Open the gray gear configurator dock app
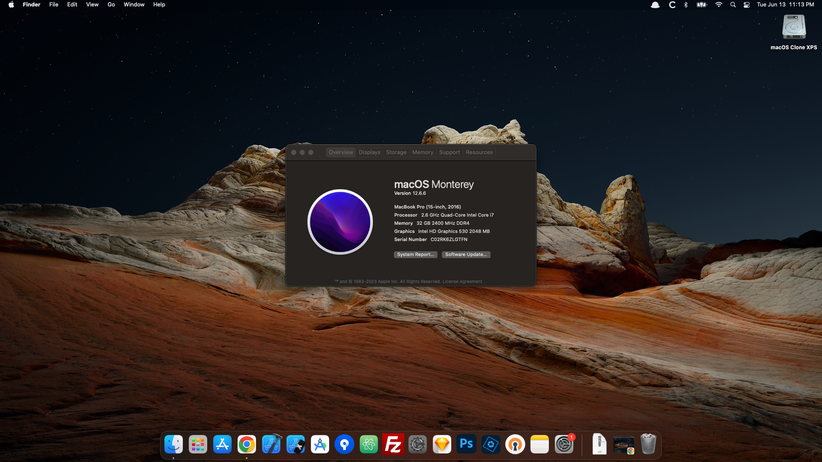 (x=417, y=444)
